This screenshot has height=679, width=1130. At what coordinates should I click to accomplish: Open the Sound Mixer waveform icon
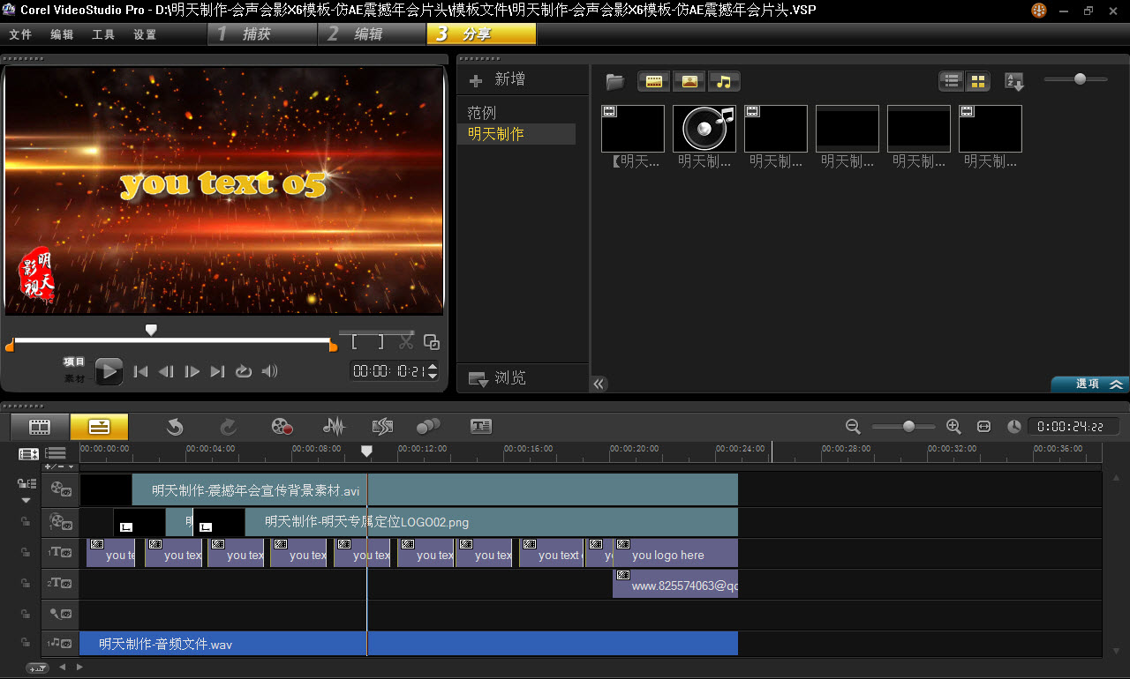(334, 427)
